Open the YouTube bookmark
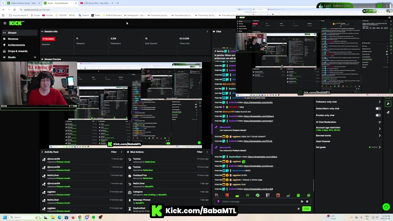The width and height of the screenshot is (393, 221). click(x=48, y=15)
